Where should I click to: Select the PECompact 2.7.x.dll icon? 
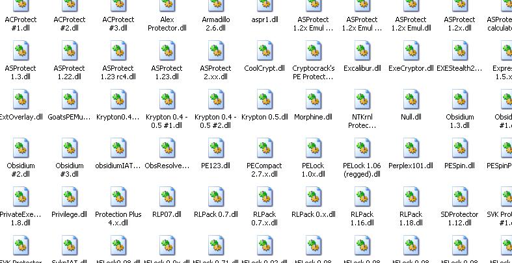(x=265, y=148)
